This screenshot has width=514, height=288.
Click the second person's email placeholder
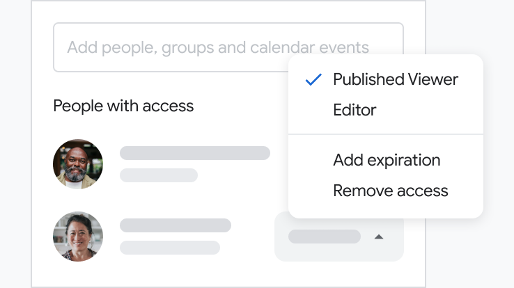tap(169, 248)
